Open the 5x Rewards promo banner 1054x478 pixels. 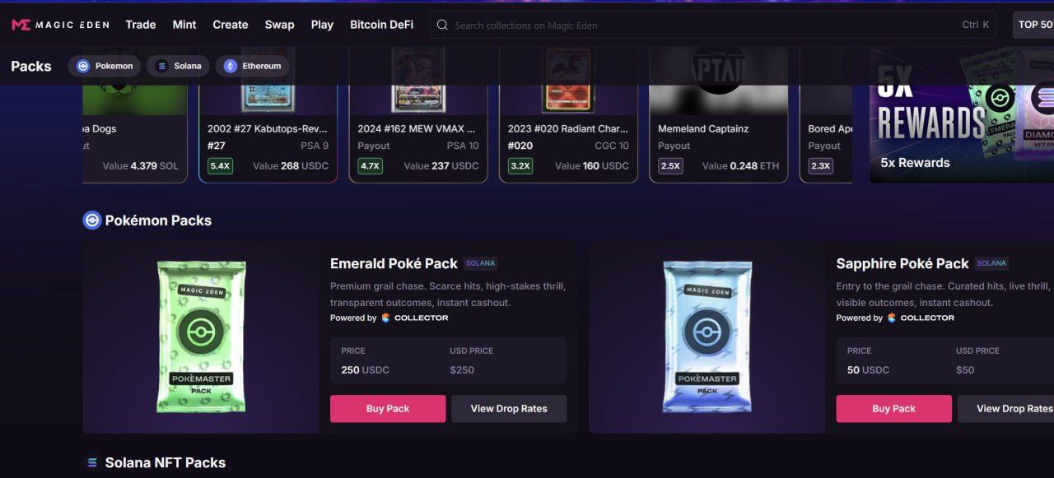click(962, 114)
